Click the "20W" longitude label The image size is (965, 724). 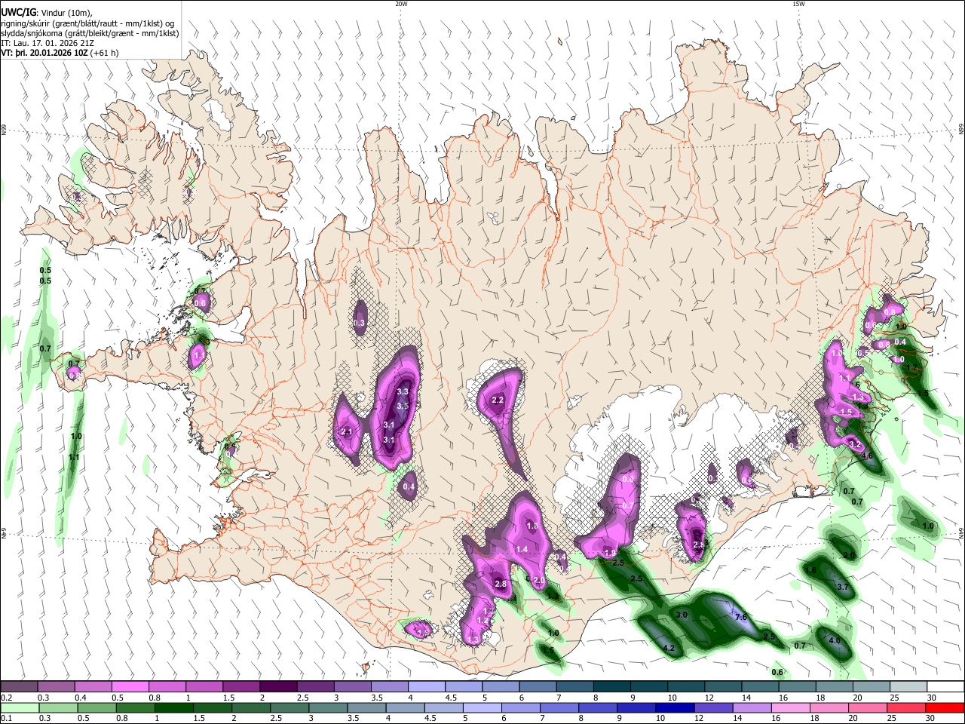pyautogui.click(x=401, y=4)
